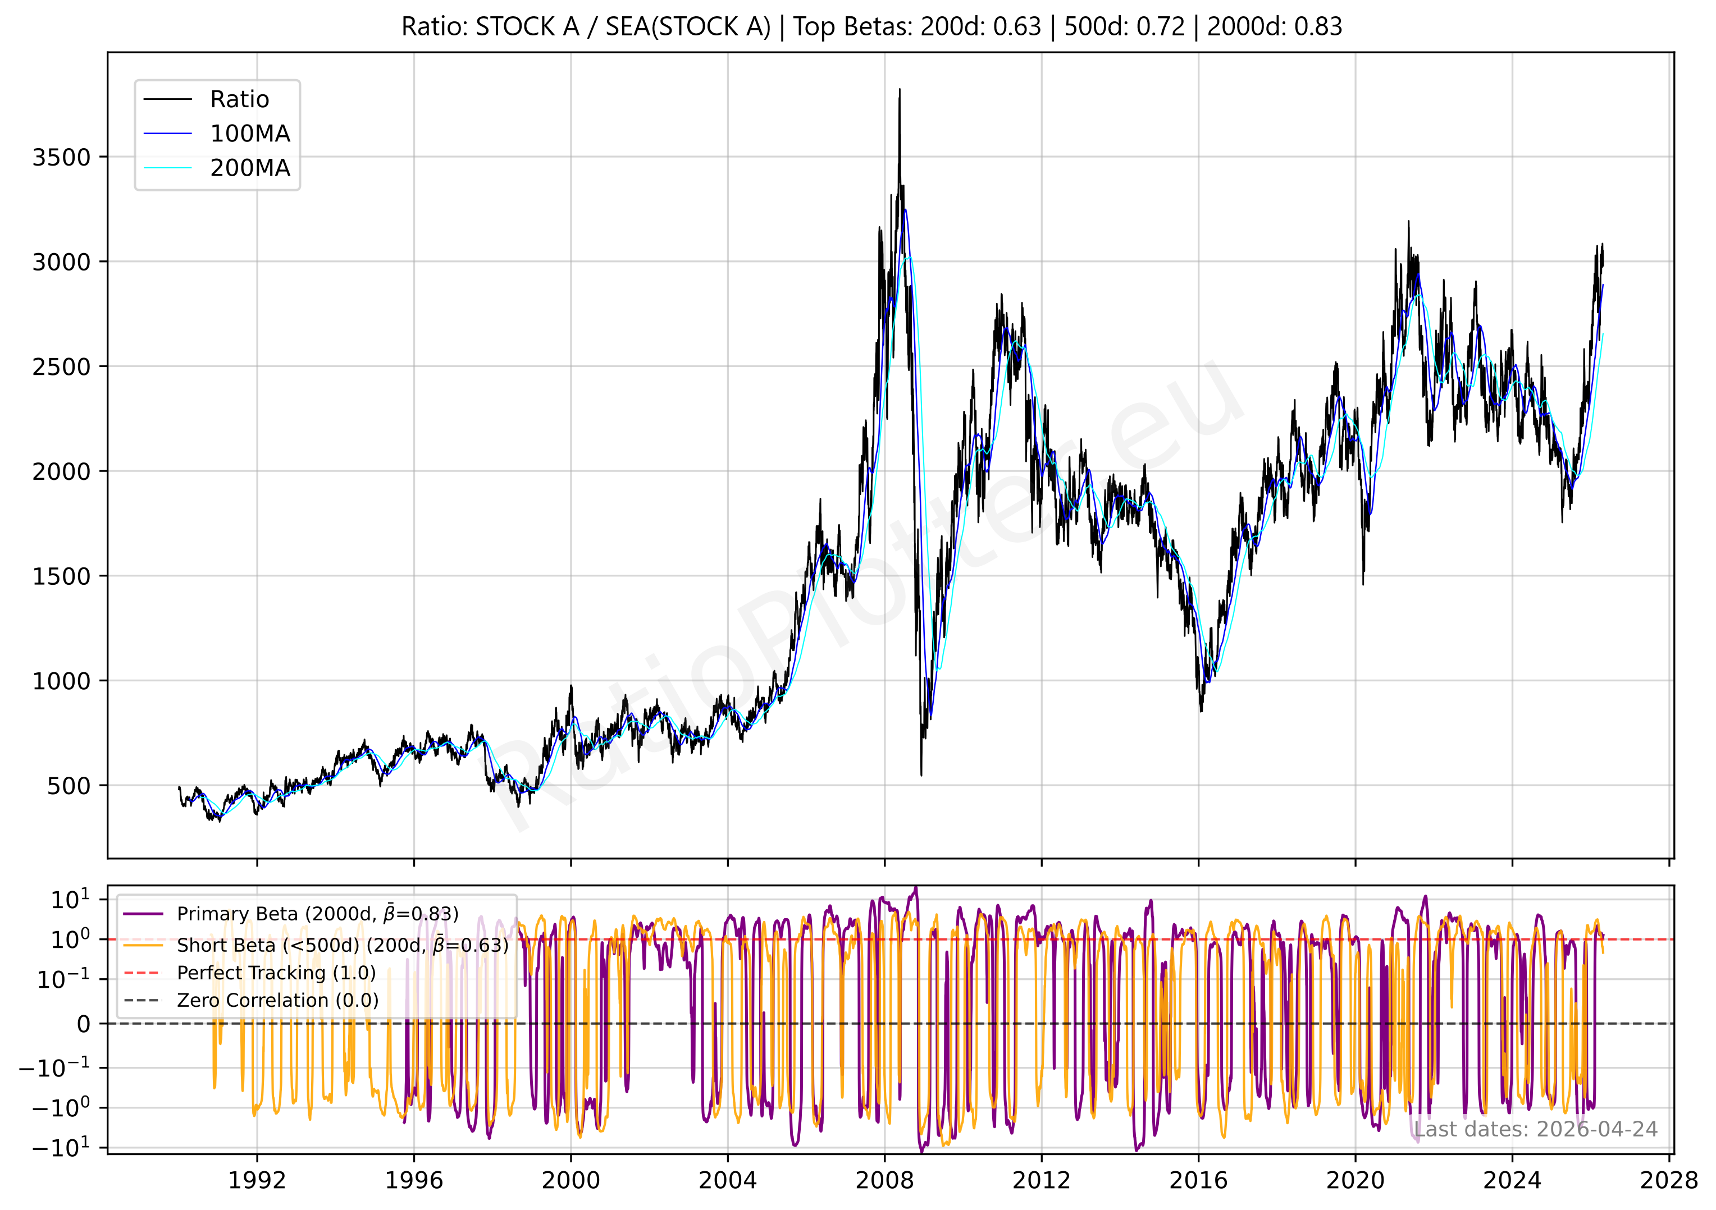The image size is (1716, 1210).
Task: Click the cyan 200MA line sample in legend
Action: click(168, 168)
